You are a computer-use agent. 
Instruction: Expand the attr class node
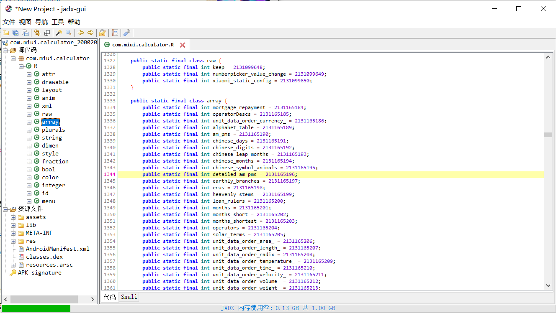point(29,74)
